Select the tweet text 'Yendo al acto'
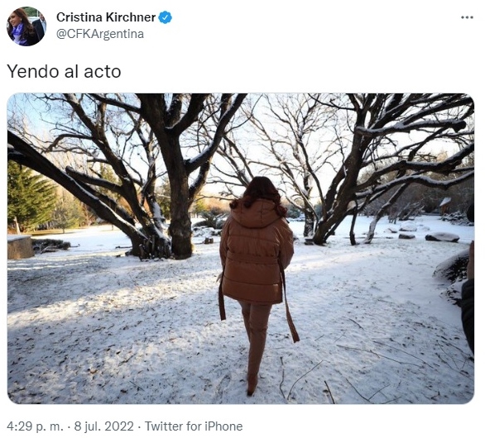Screen dimensions: 485x438 64,72
